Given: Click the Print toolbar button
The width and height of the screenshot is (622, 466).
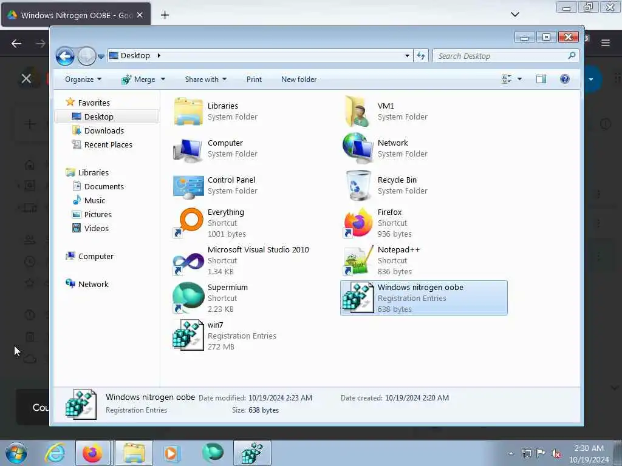Looking at the screenshot, I should tap(254, 79).
